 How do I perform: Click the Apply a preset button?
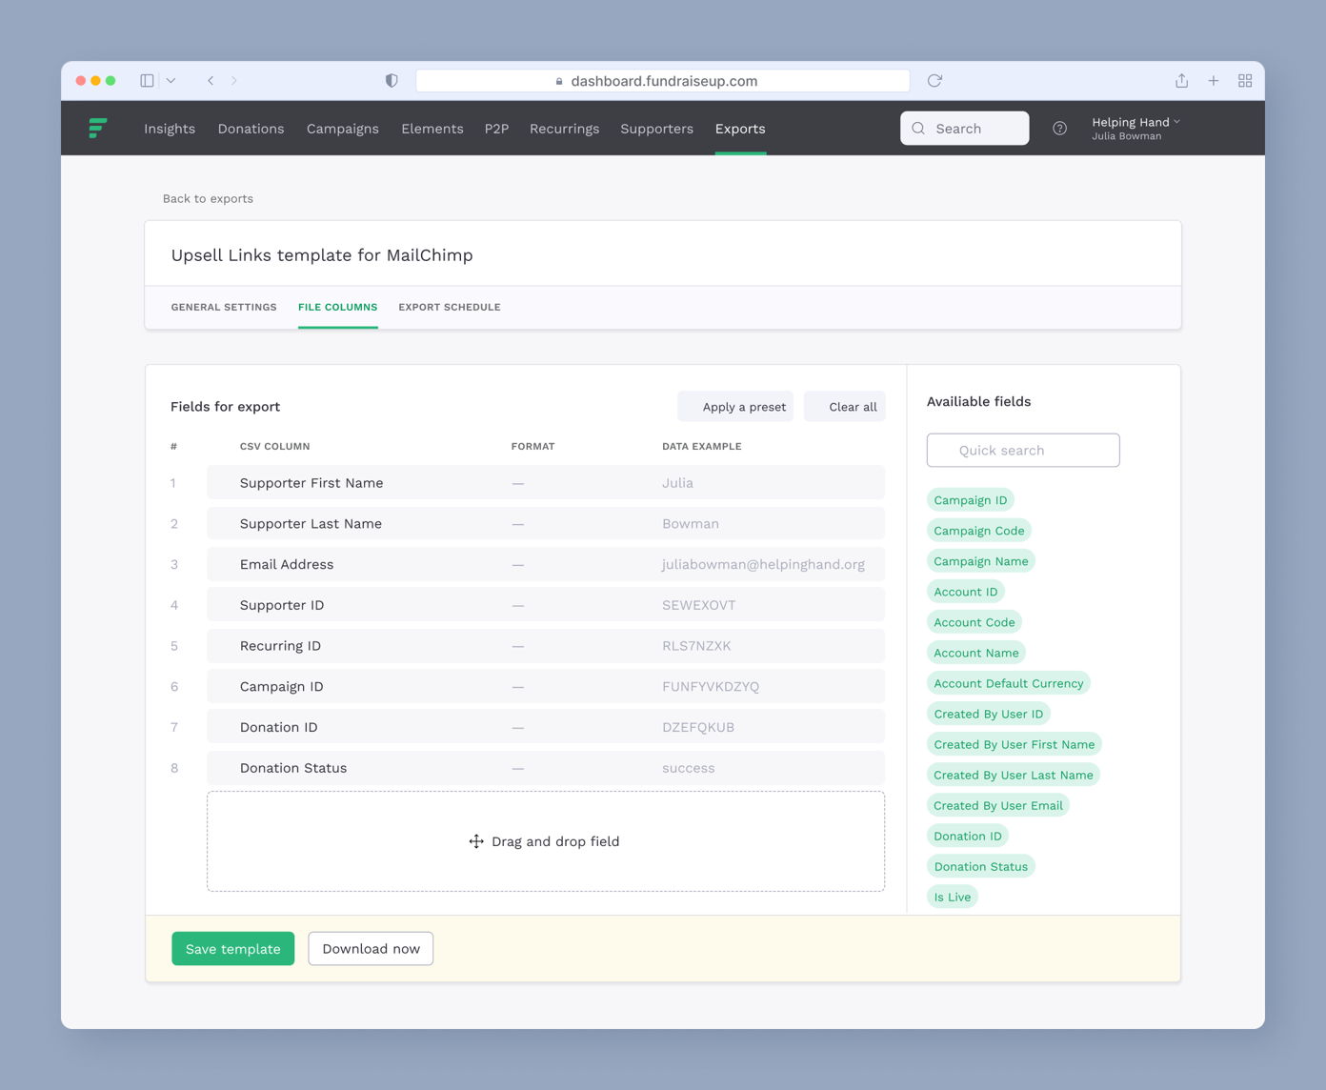[x=735, y=407]
